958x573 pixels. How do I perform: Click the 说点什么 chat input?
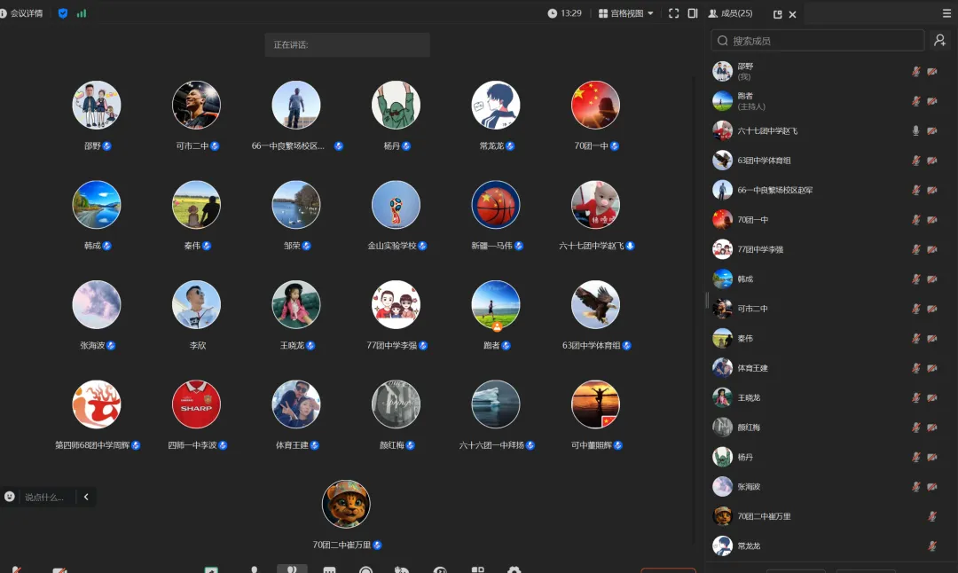pos(44,498)
